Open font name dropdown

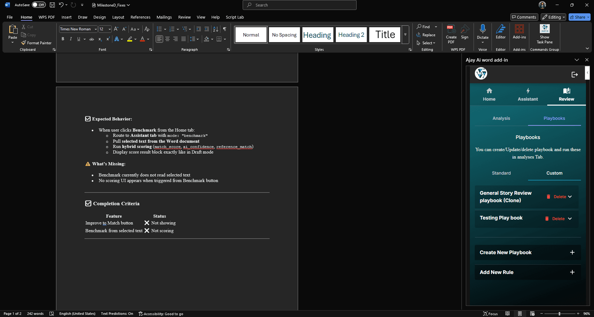click(x=96, y=29)
